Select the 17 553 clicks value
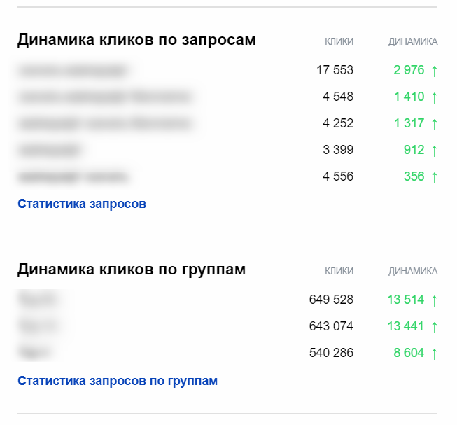 tap(335, 70)
